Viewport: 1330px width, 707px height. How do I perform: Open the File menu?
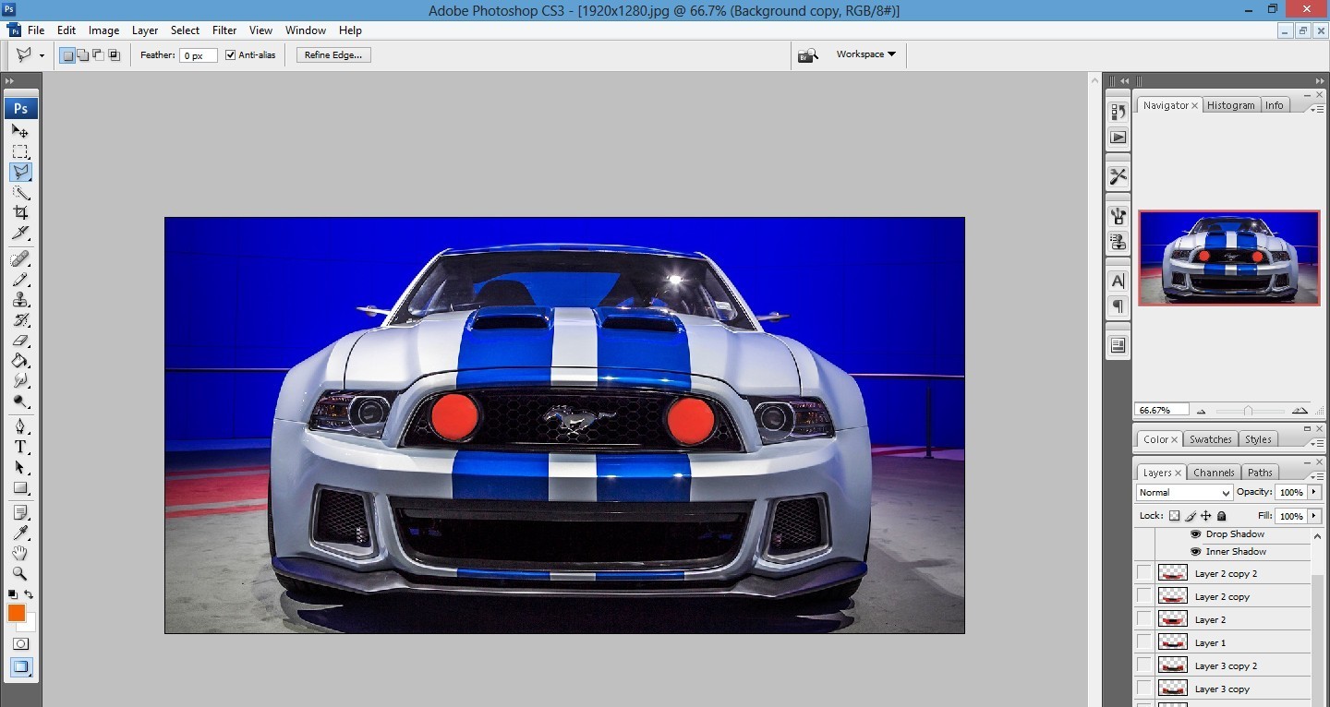(36, 30)
